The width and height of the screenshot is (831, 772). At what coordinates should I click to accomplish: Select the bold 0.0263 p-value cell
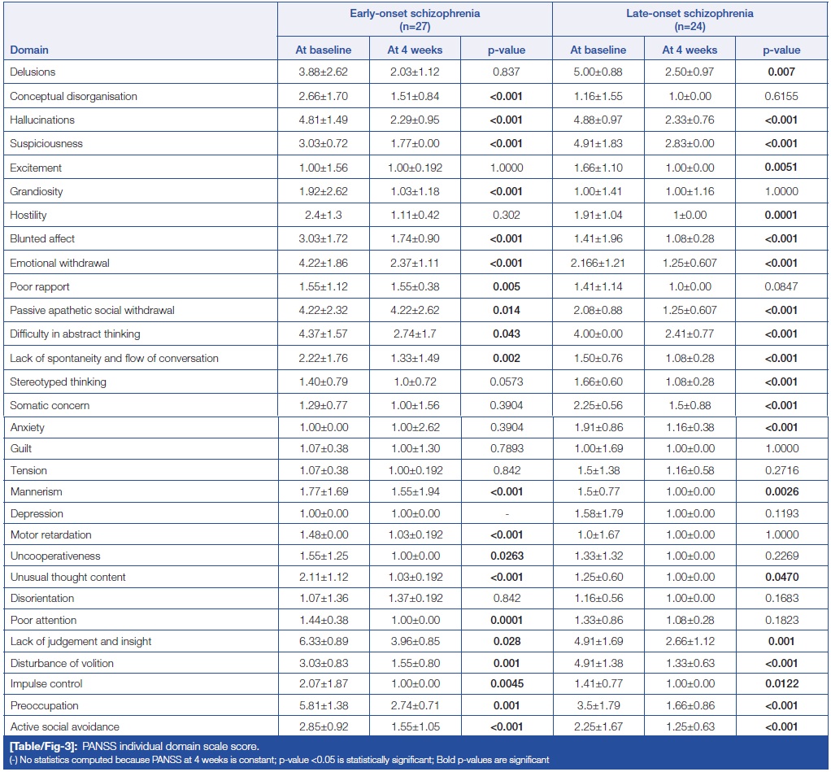click(x=506, y=556)
